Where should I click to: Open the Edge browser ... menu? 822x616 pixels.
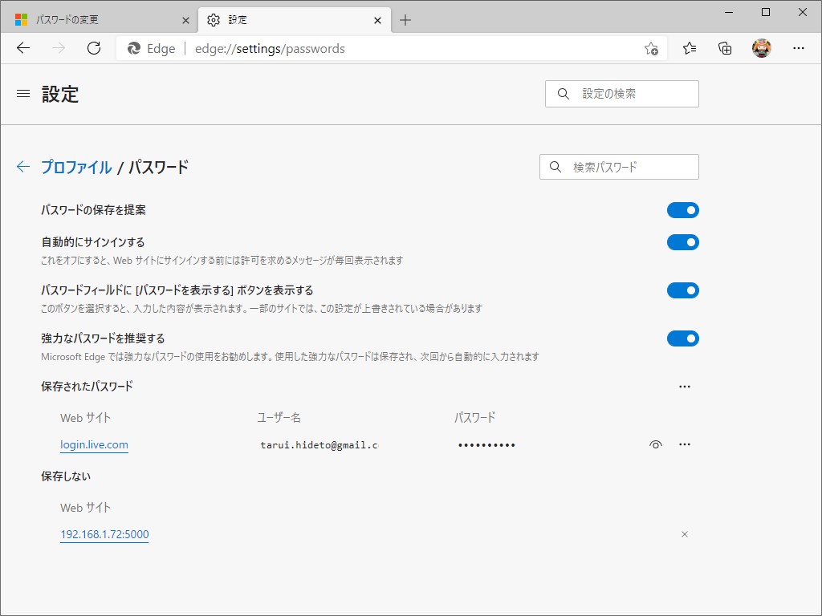(x=799, y=48)
